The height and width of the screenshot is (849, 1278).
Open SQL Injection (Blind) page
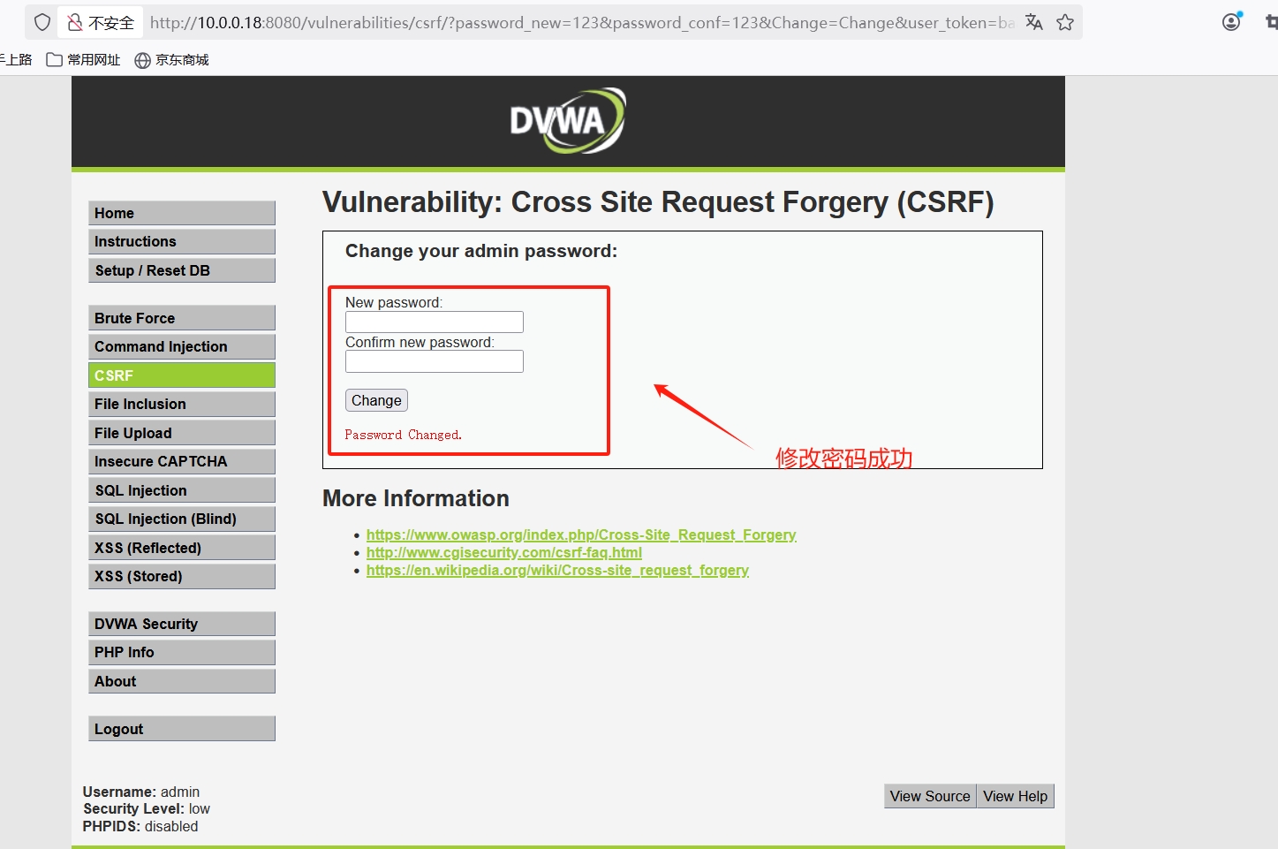pos(182,519)
